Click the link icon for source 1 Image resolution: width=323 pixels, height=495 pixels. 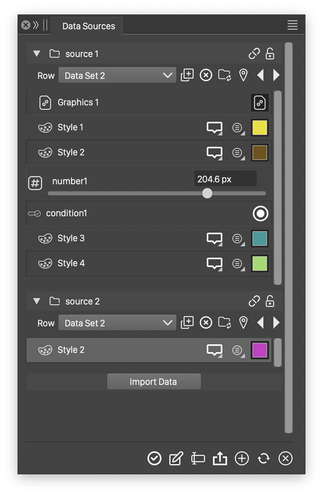click(x=254, y=53)
